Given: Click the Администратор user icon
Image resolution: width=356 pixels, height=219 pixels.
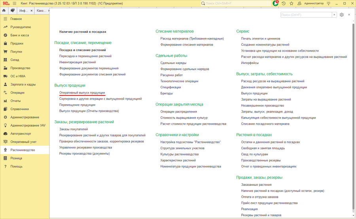Looking at the screenshot, I should pyautogui.click(x=299, y=4).
